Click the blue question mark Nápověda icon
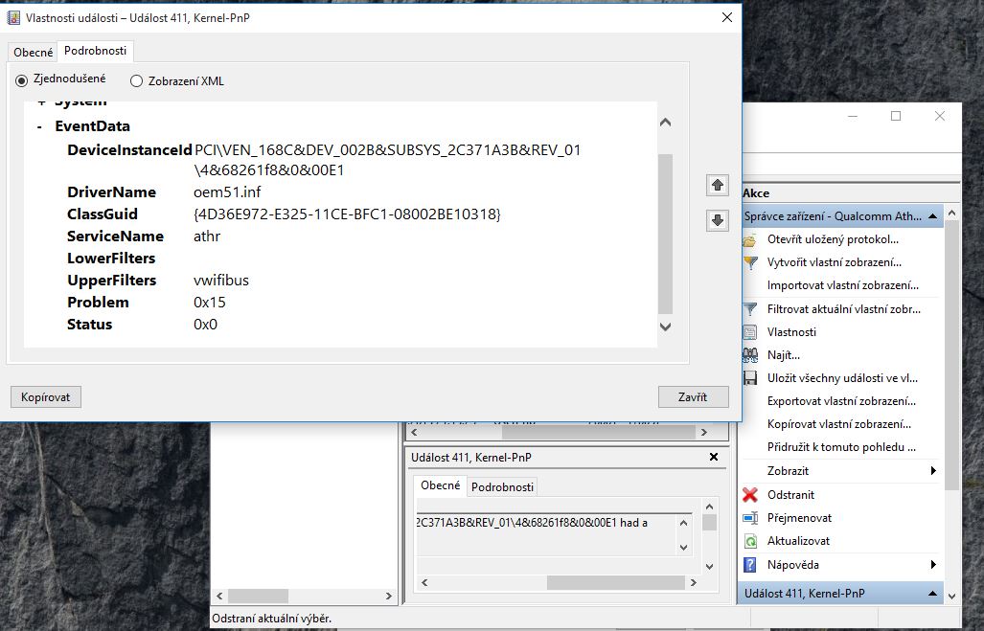Viewport: 984px width, 631px height. point(750,565)
